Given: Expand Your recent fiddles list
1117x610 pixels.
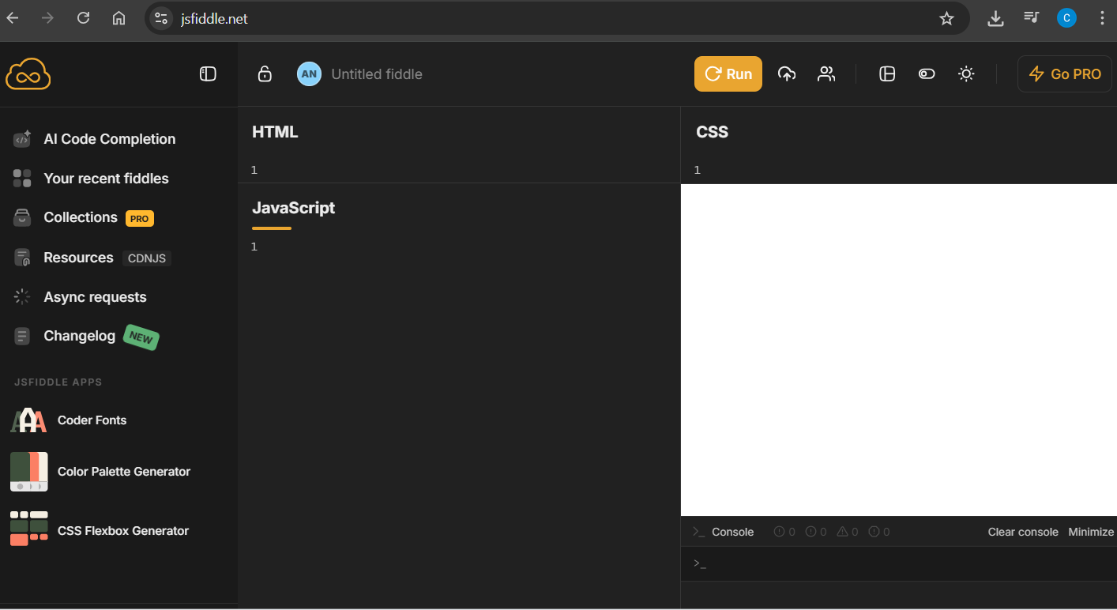Looking at the screenshot, I should [106, 178].
